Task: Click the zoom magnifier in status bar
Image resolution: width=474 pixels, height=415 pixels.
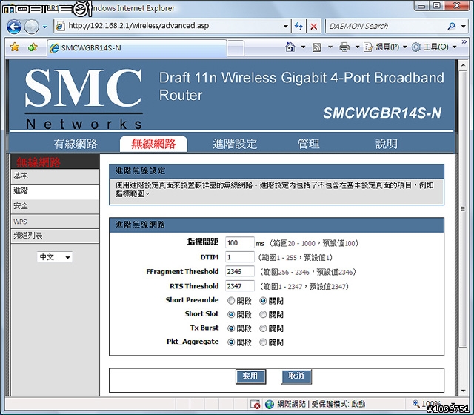Action: pyautogui.click(x=416, y=403)
